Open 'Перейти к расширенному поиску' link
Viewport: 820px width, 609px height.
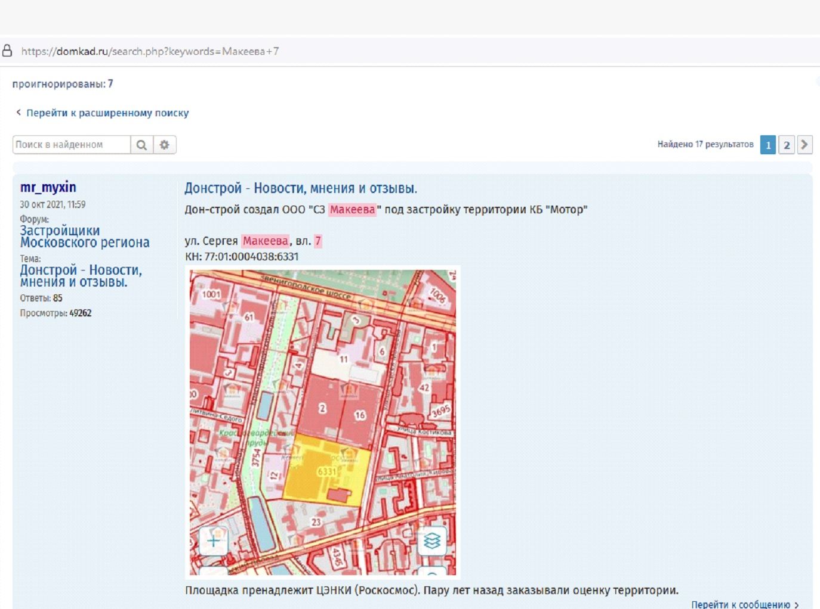point(107,113)
